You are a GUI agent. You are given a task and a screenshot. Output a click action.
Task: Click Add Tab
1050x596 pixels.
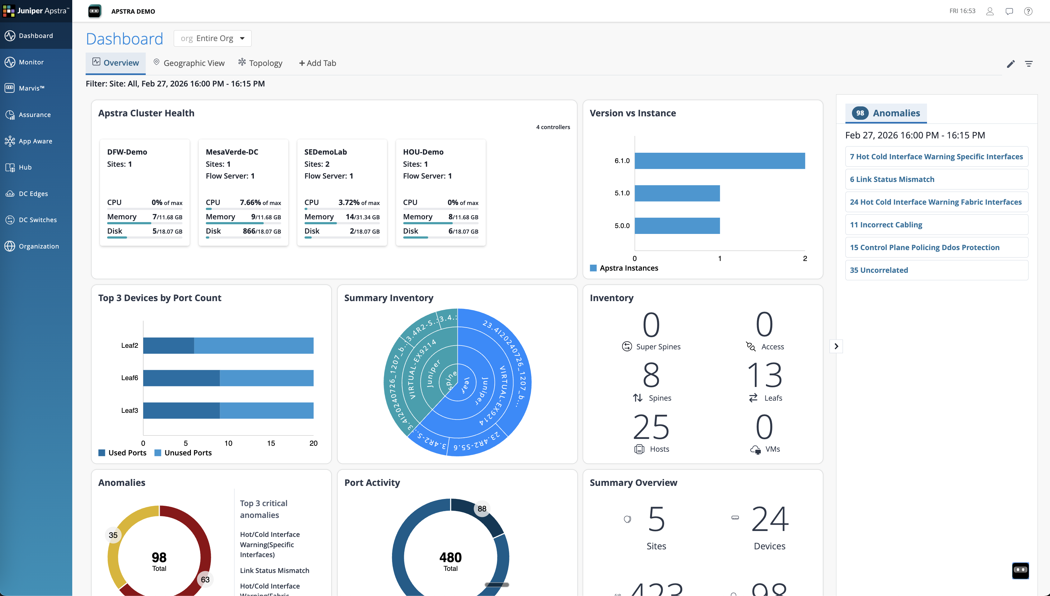[318, 63]
